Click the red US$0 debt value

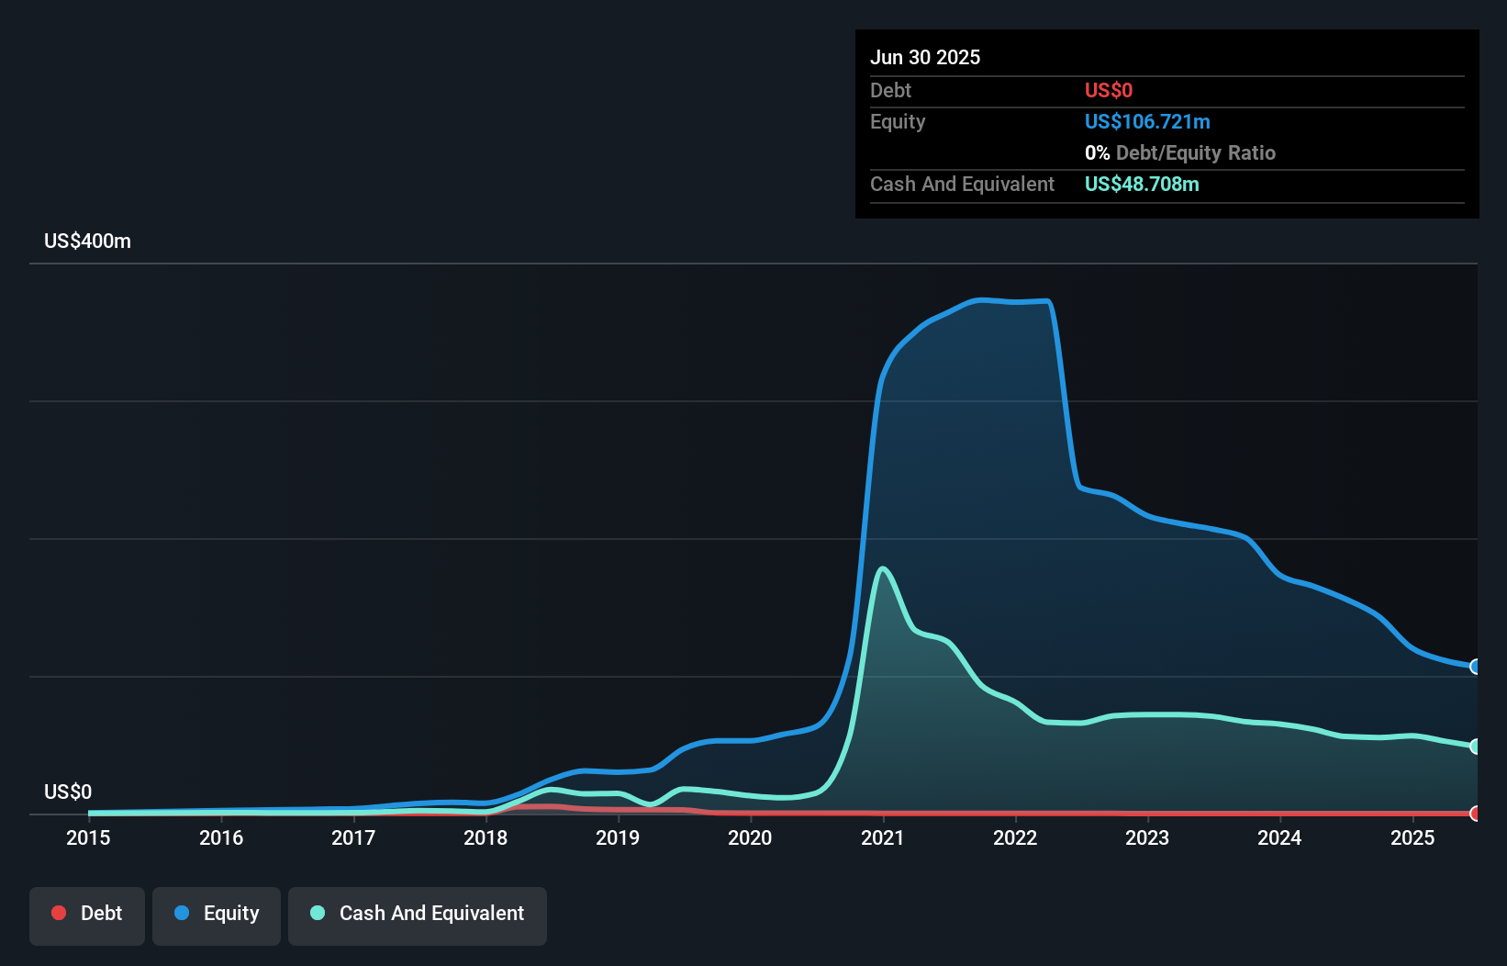[1109, 90]
